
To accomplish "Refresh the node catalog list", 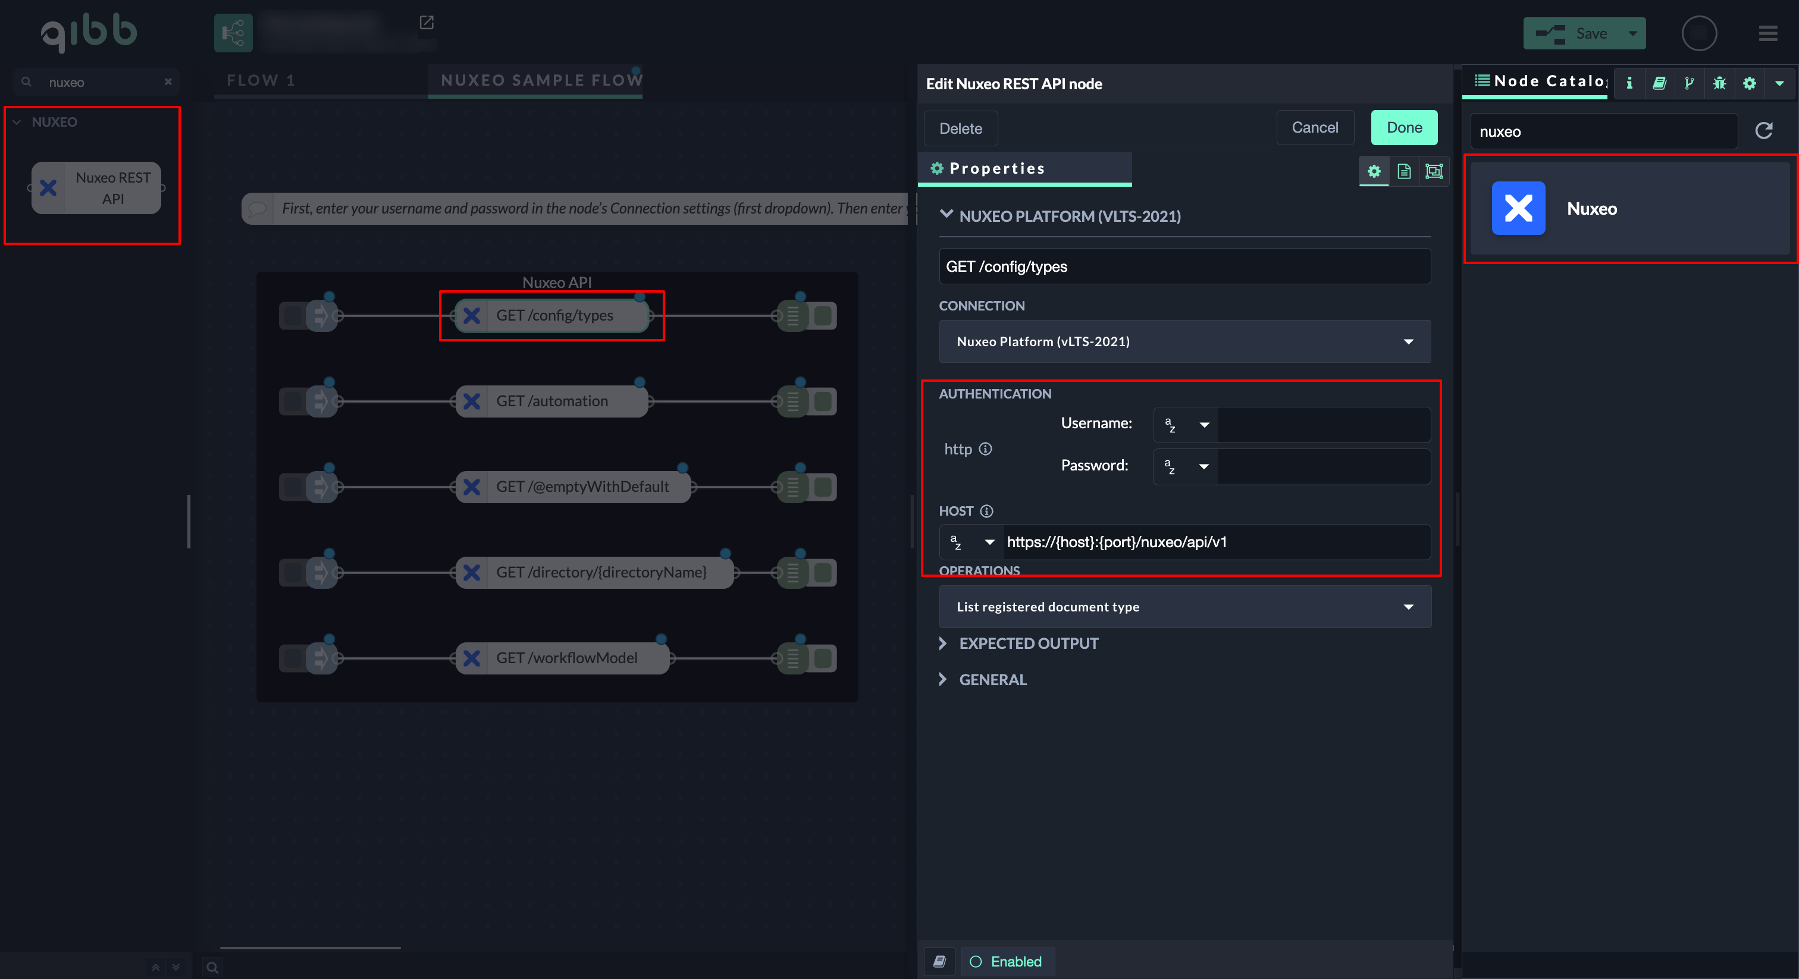I will coord(1763,131).
